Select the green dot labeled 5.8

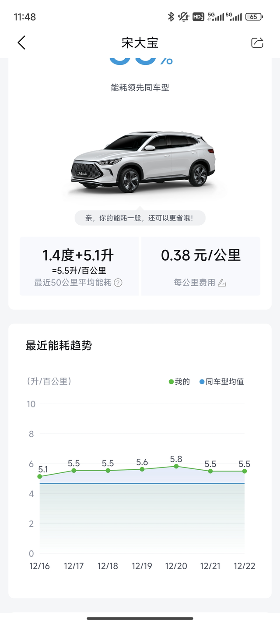pyautogui.click(x=176, y=466)
